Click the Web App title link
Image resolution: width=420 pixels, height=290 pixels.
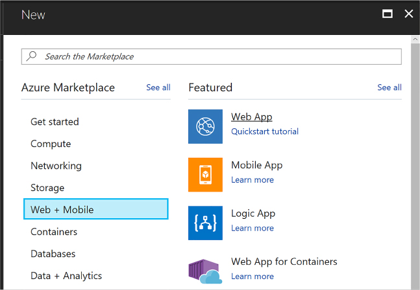click(251, 117)
